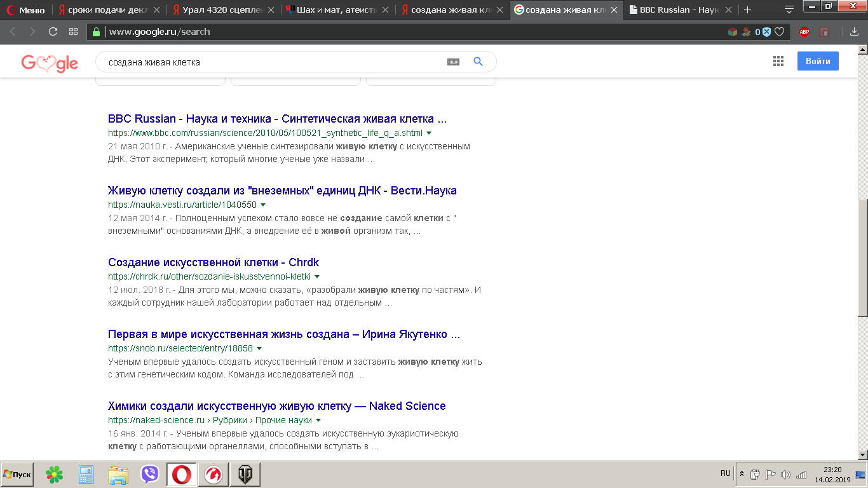868x488 pixels.
Task: Open a new tab with the plus button
Action: (748, 10)
